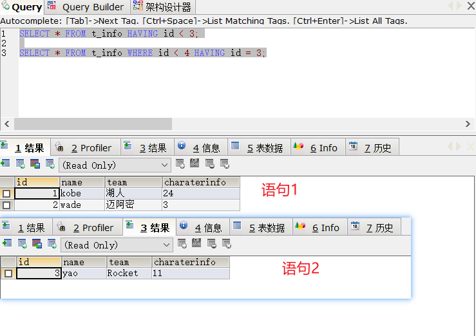The width and height of the screenshot is (476, 336).
Task: Select the wade name cell
Action: 82,205
